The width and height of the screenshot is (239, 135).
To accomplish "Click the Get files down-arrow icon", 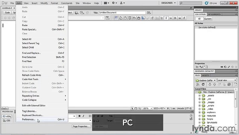I will [x=210, y=84].
